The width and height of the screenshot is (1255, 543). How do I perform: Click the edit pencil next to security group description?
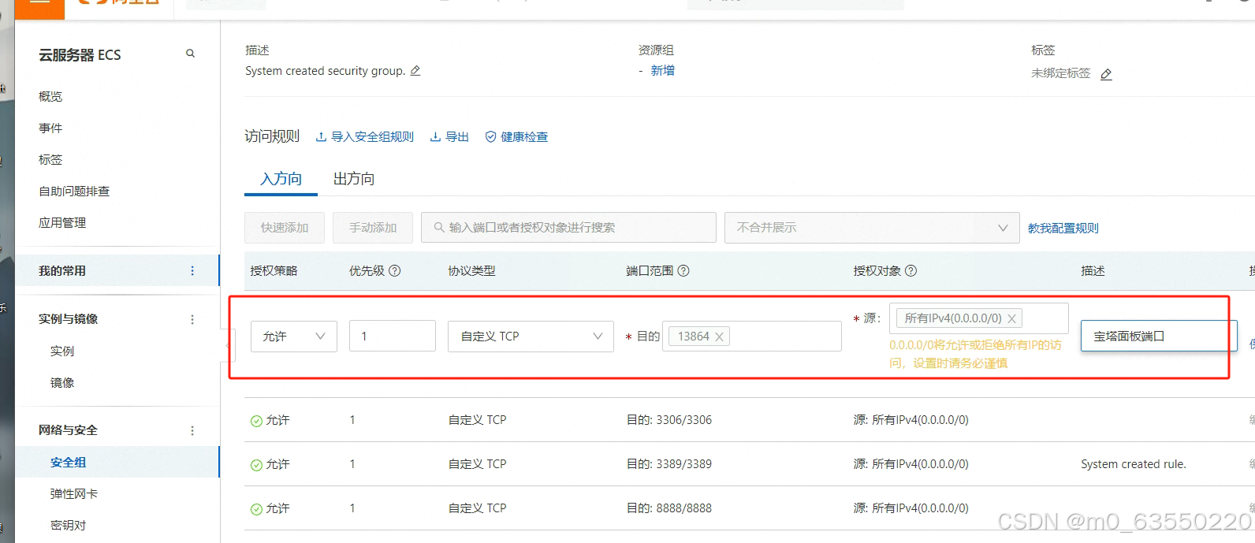(415, 71)
